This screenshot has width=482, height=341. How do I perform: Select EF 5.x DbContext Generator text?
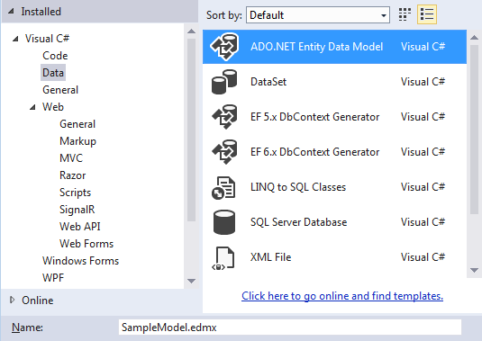pos(314,117)
